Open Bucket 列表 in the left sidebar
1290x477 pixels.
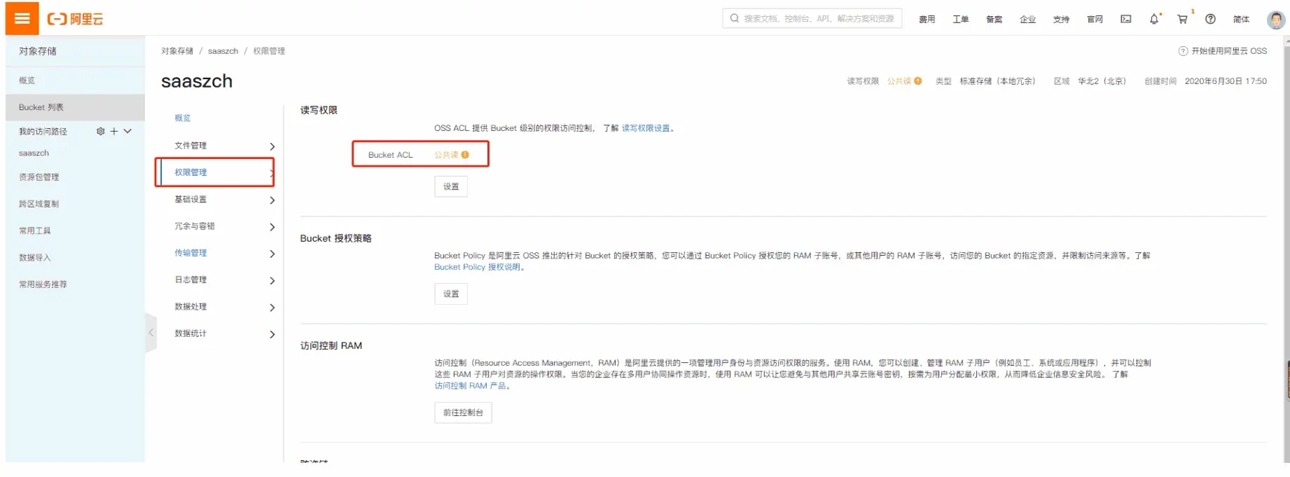(x=41, y=107)
